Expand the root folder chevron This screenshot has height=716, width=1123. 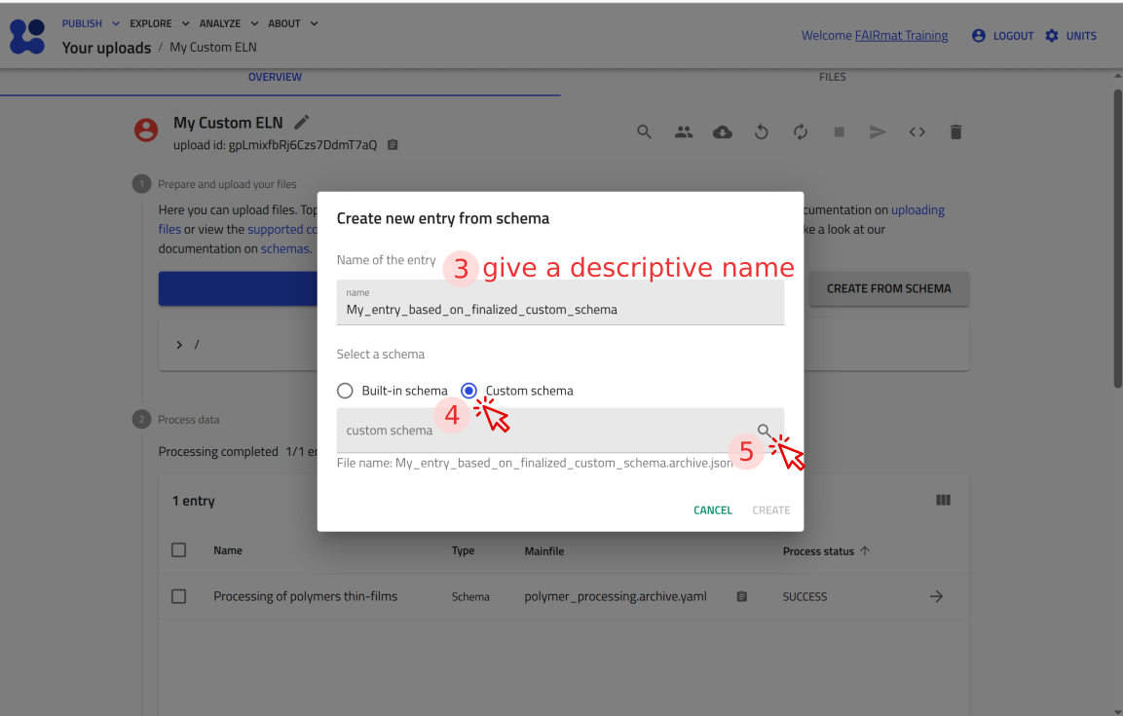click(179, 345)
